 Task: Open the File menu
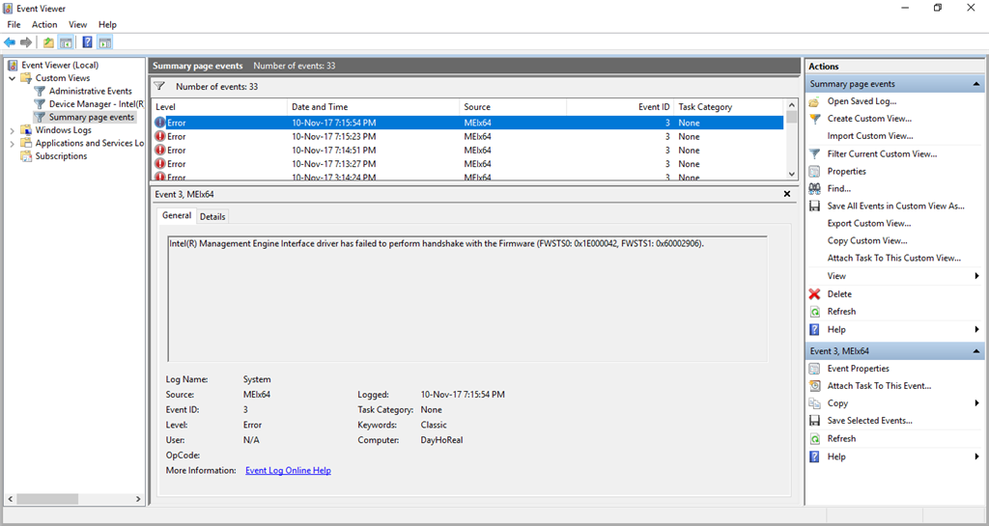(x=14, y=24)
